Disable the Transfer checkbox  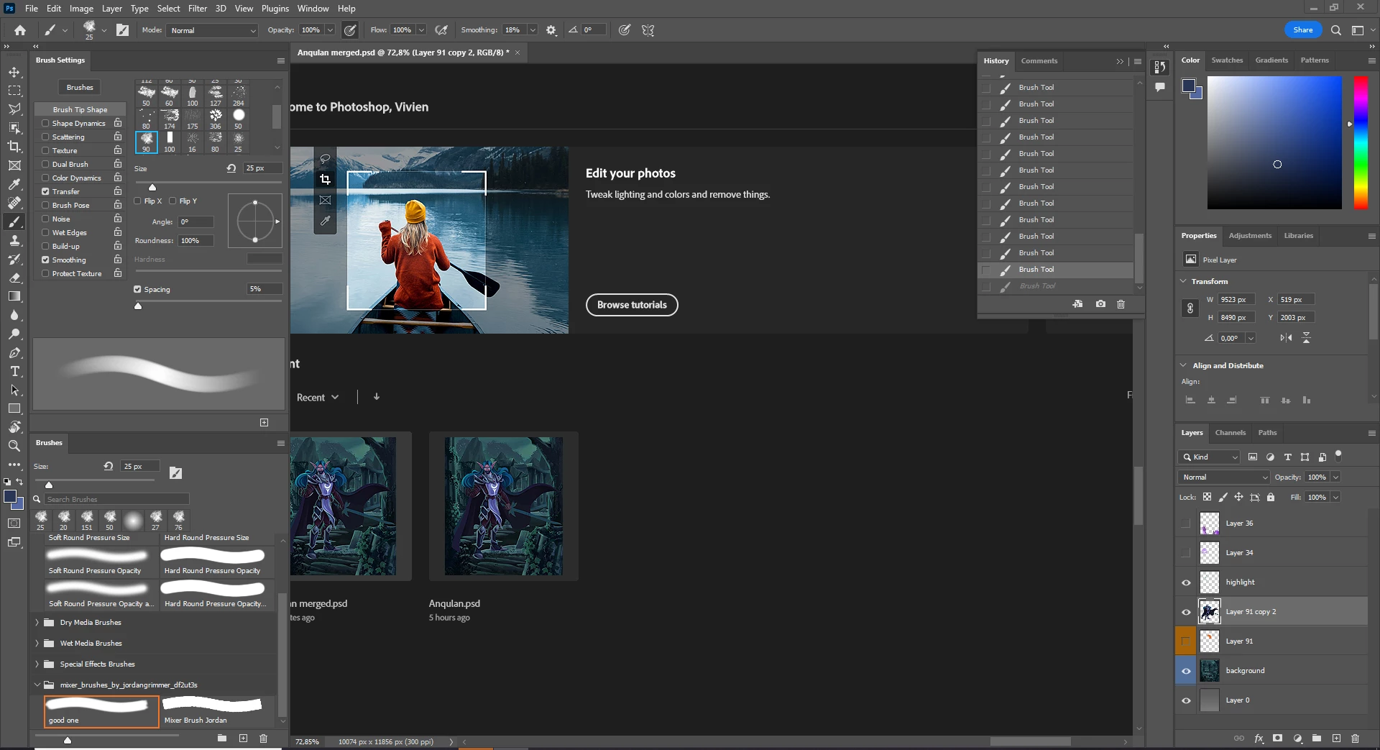45,191
